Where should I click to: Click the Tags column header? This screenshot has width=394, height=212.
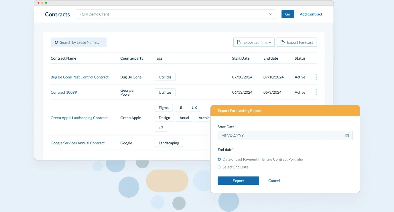[159, 58]
